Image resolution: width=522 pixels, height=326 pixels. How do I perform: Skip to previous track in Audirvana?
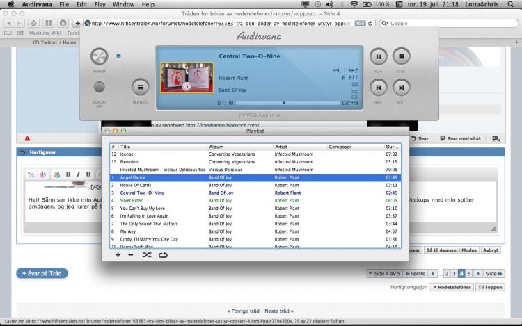[x=379, y=88]
